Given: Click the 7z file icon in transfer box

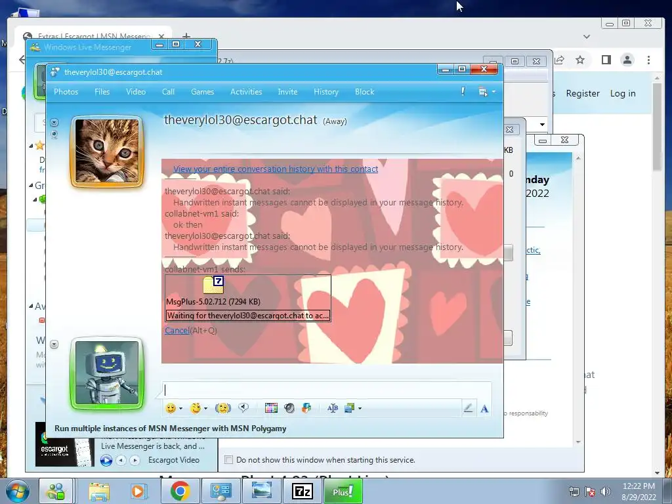Looking at the screenshot, I should [213, 285].
